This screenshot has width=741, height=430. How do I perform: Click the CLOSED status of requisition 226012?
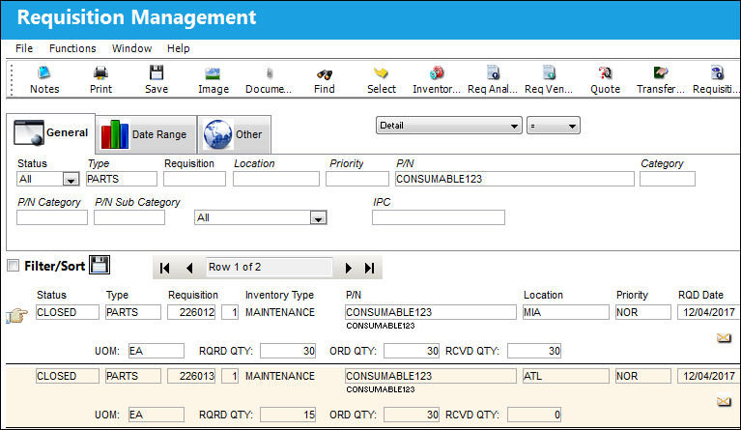tap(68, 312)
